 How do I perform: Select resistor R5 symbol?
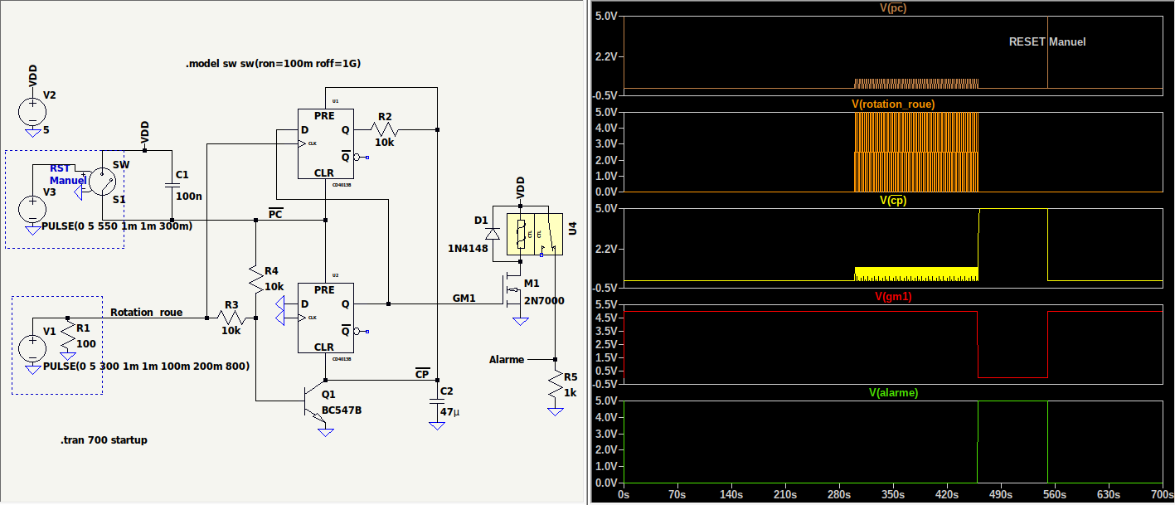pyautogui.click(x=554, y=386)
